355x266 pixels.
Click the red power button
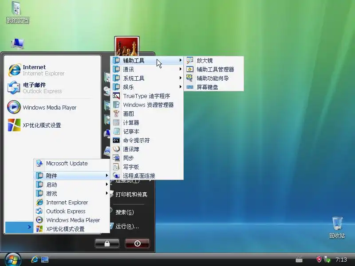(137, 243)
